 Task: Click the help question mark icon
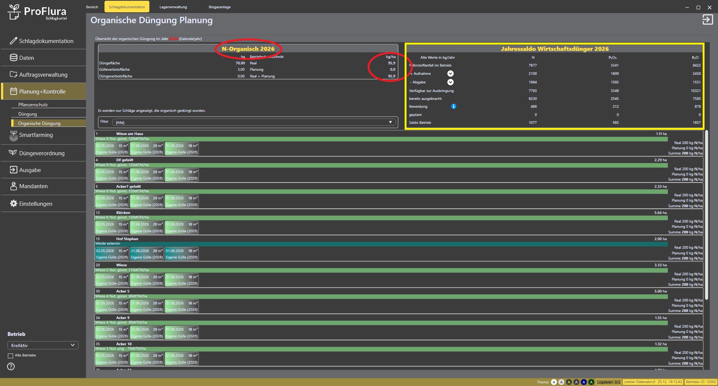click(x=11, y=367)
